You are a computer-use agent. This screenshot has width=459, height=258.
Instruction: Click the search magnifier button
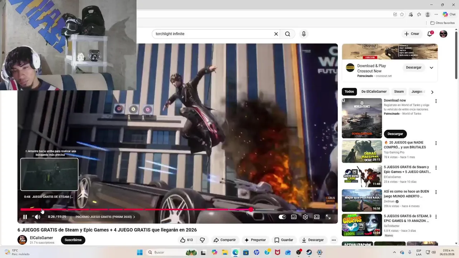tap(288, 34)
